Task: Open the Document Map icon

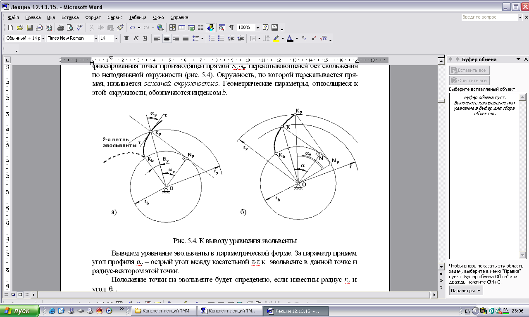Action: [222, 28]
